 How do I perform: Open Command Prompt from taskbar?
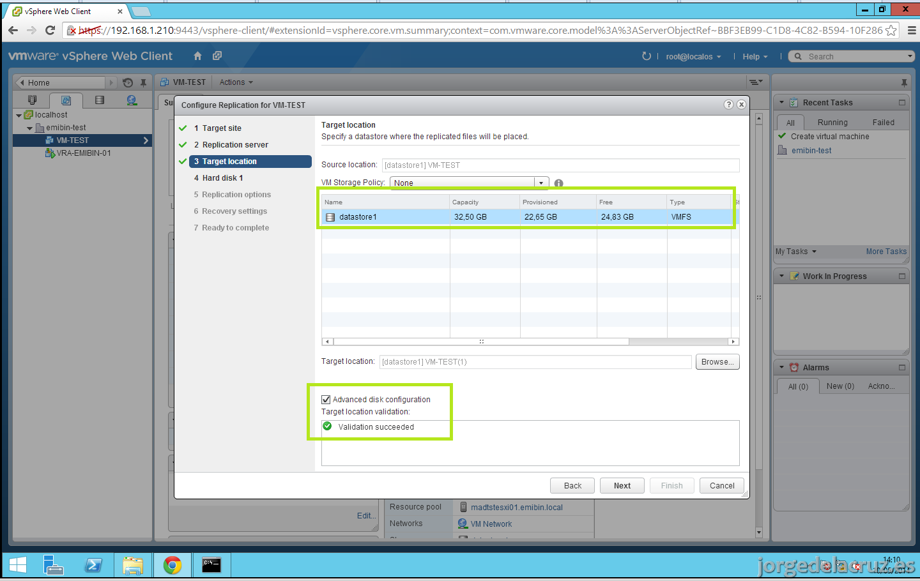pos(211,565)
